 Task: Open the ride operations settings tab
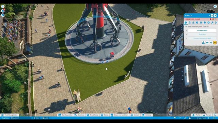click(x=208, y=23)
